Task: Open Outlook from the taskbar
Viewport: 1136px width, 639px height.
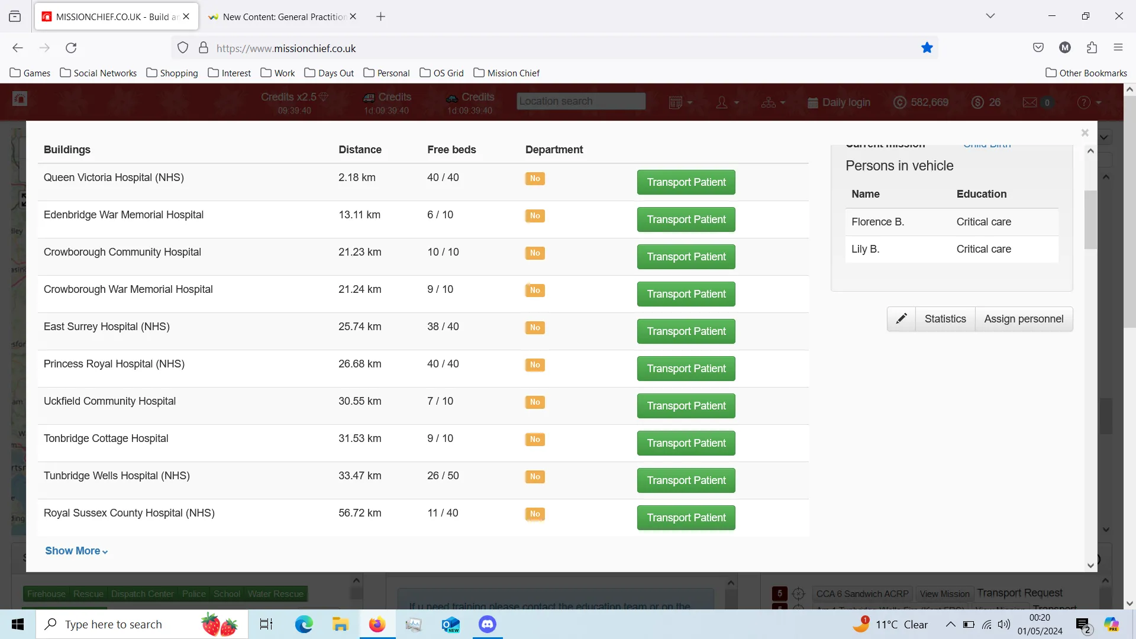Action: click(450, 624)
